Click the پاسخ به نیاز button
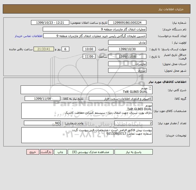 (x=133, y=152)
